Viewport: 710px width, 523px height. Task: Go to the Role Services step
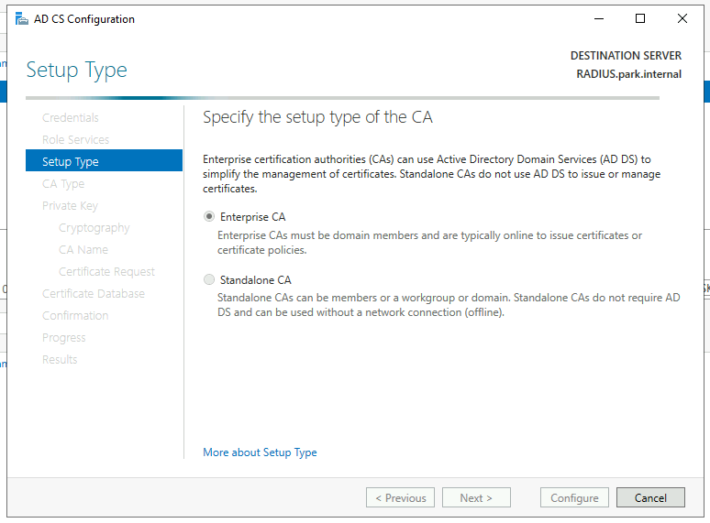(x=75, y=139)
